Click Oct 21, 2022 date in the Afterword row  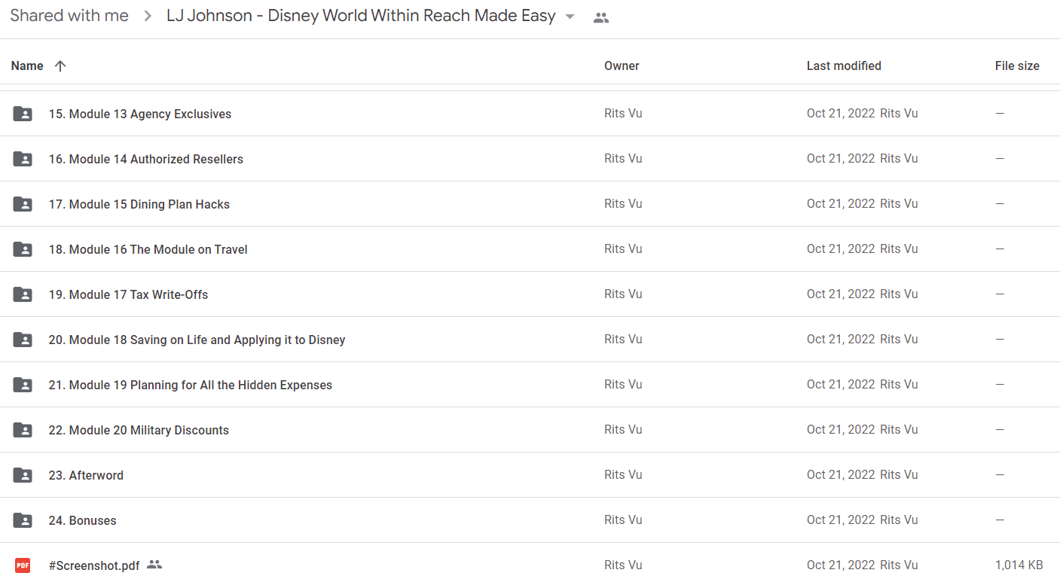841,474
